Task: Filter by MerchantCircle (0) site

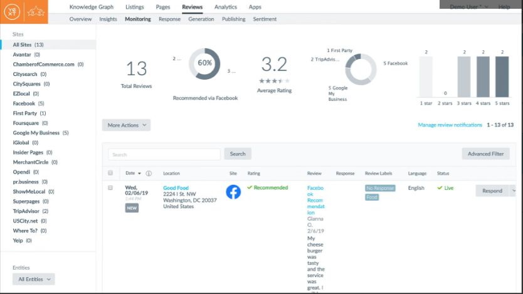Action: (x=35, y=162)
